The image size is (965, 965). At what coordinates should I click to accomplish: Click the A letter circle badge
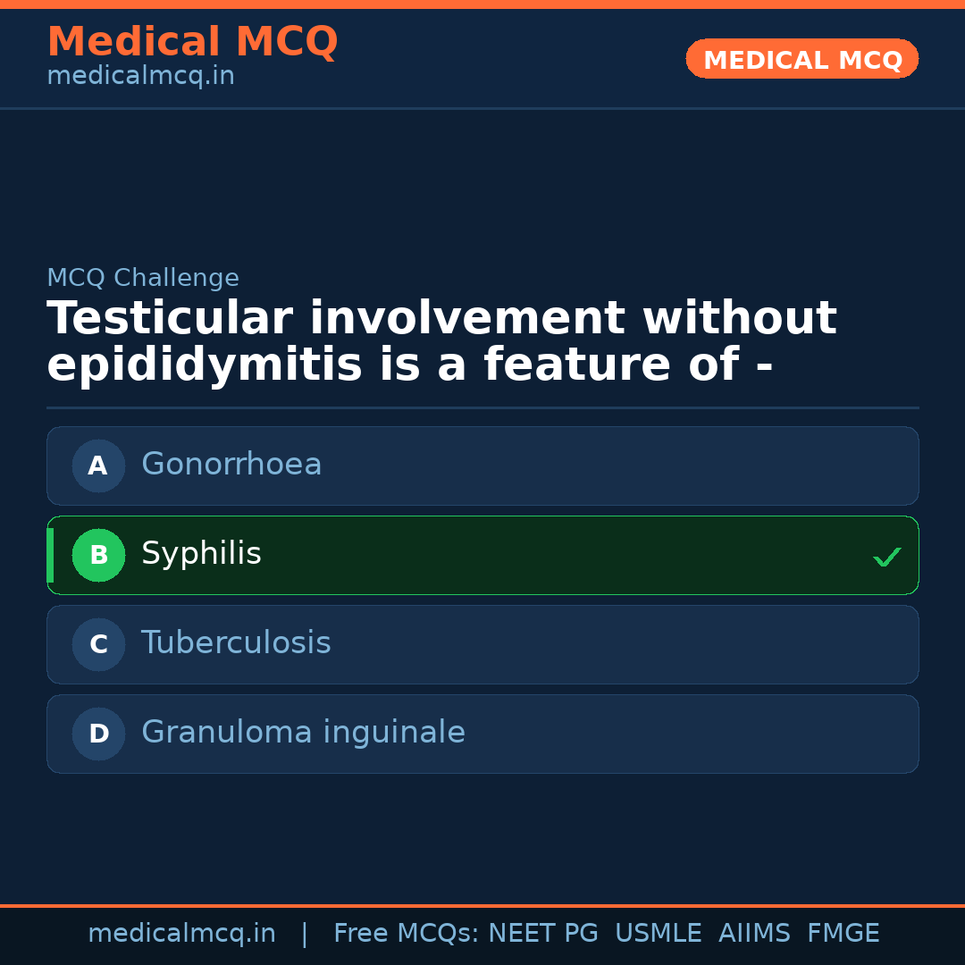tap(98, 466)
